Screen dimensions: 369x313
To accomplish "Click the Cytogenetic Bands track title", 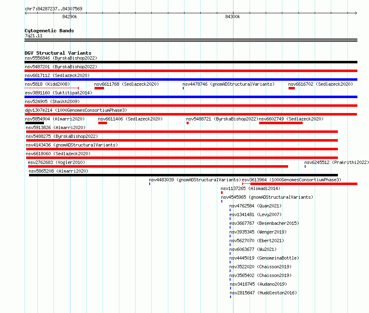I will 49,31.
